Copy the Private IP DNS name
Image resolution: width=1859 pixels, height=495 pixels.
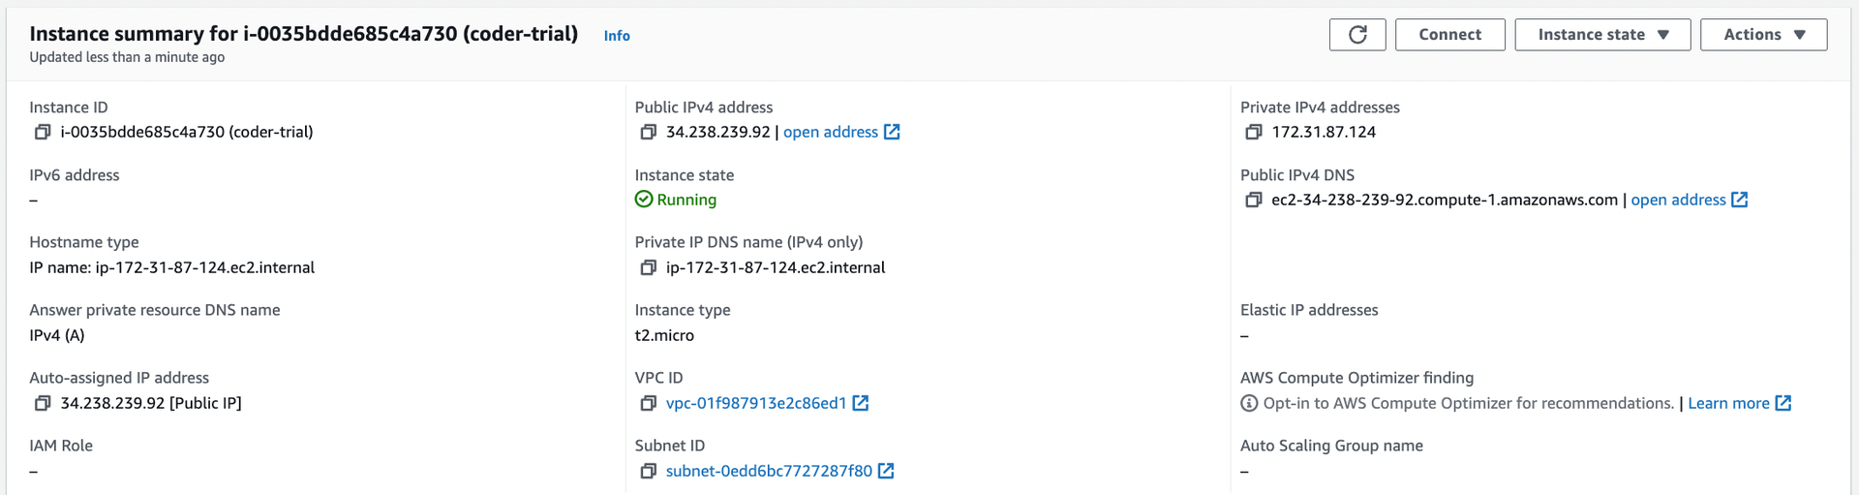coord(649,267)
